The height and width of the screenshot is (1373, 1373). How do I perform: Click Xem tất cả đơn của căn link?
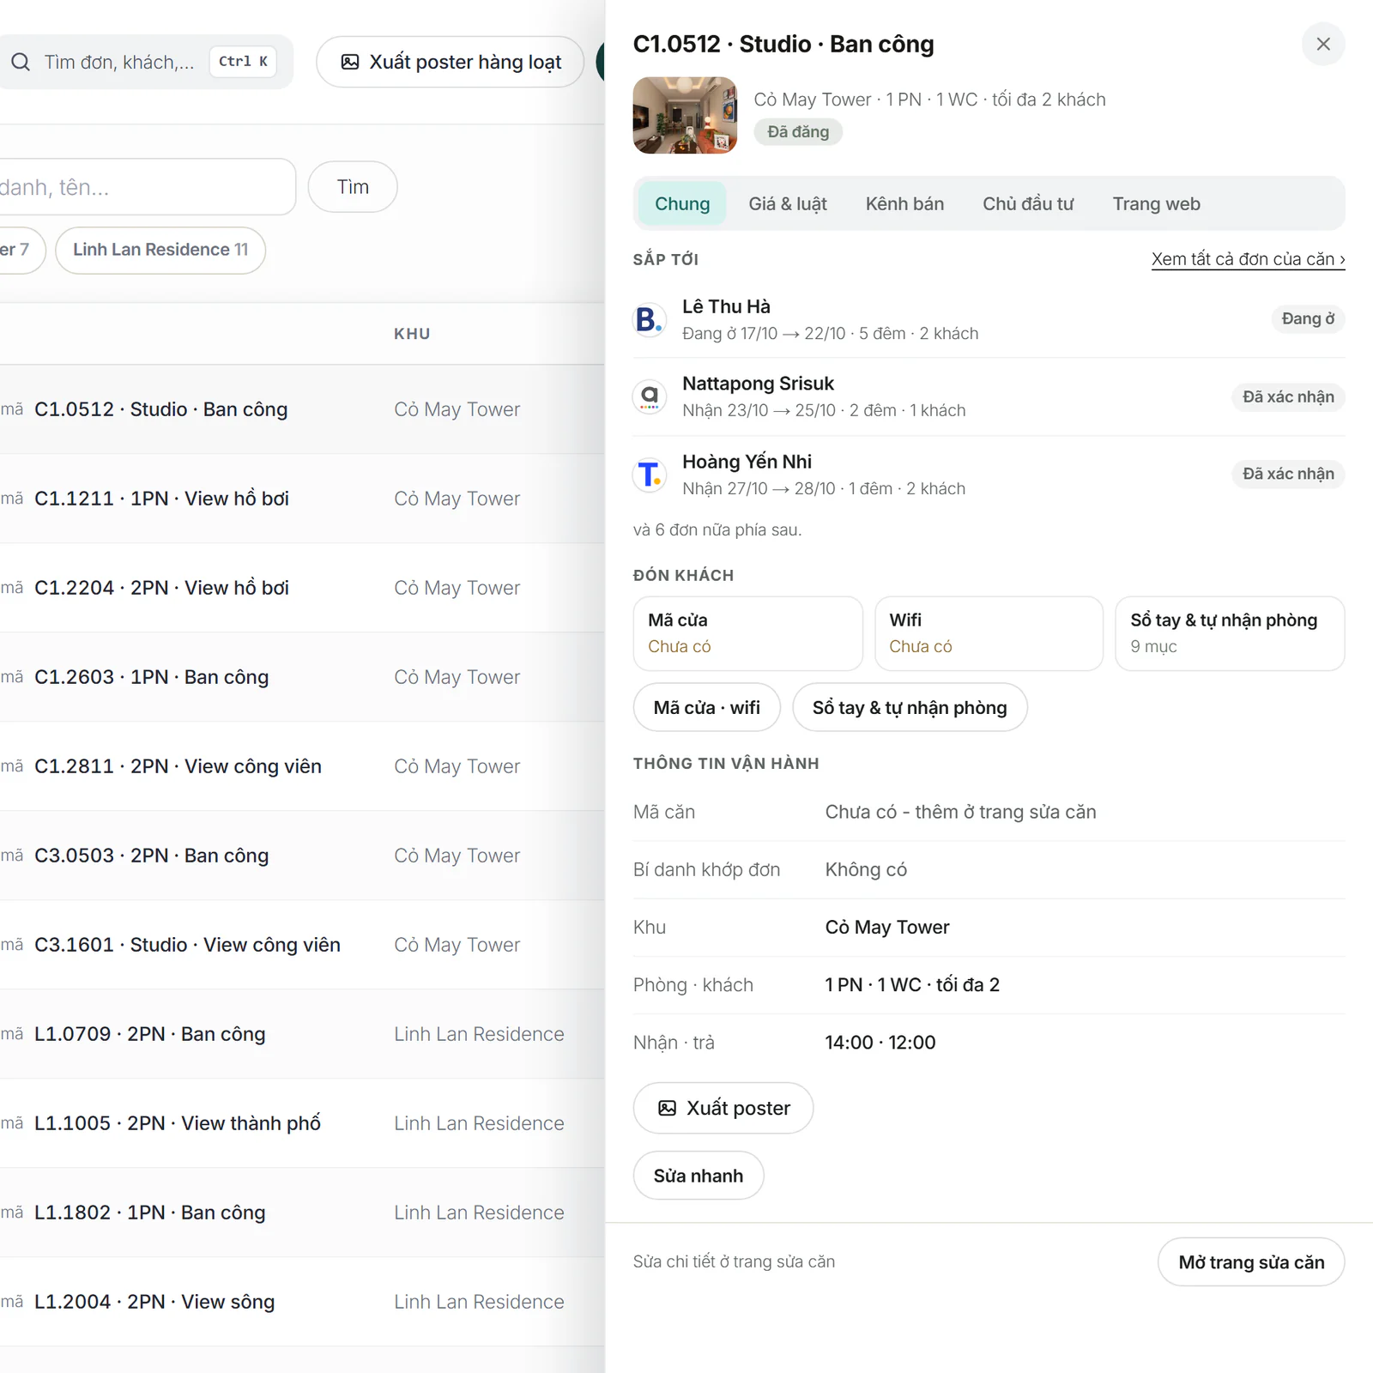(x=1248, y=259)
